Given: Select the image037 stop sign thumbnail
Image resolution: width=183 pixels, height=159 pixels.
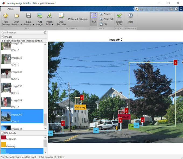Looking at the screenshot, I should click(6, 73).
